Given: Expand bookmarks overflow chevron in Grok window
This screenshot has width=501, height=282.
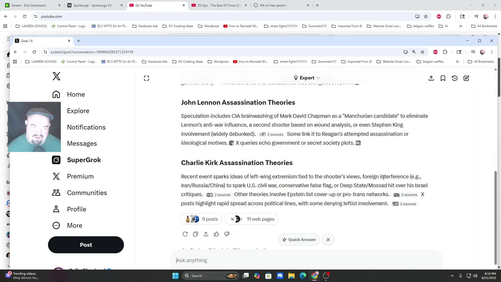Looking at the screenshot, I should tap(457, 61).
